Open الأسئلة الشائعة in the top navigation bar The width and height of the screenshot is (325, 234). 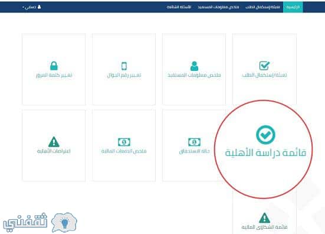(179, 7)
